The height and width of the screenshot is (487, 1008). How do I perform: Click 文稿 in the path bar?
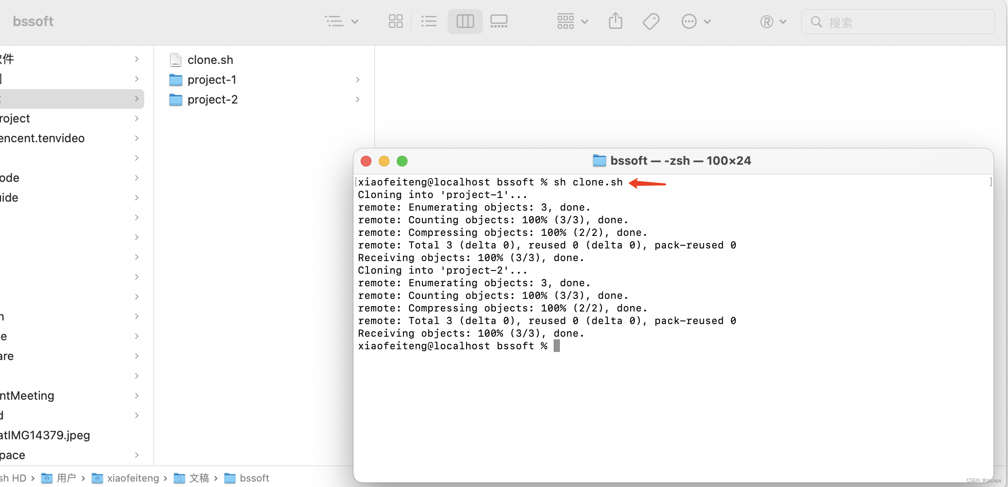pos(191,478)
